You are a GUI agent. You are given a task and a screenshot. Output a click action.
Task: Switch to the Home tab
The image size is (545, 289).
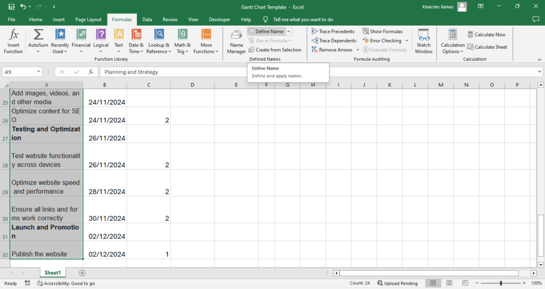[36, 20]
